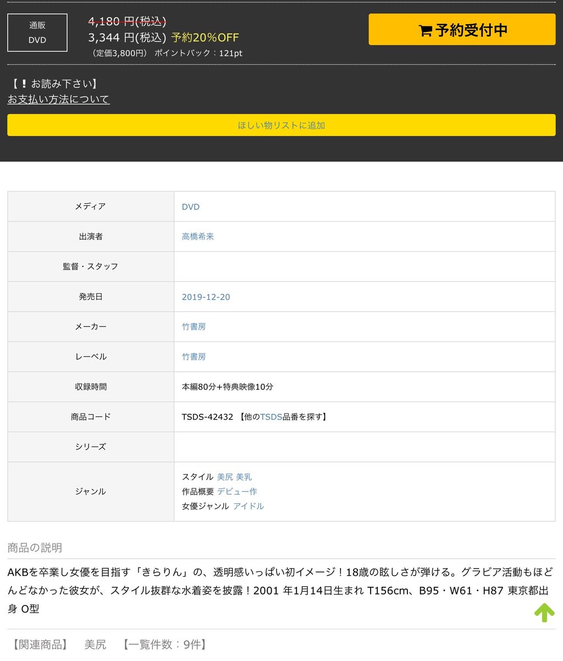563x661 pixels.
Task: Click the 商品の説明 section heading
Action: coord(35,548)
